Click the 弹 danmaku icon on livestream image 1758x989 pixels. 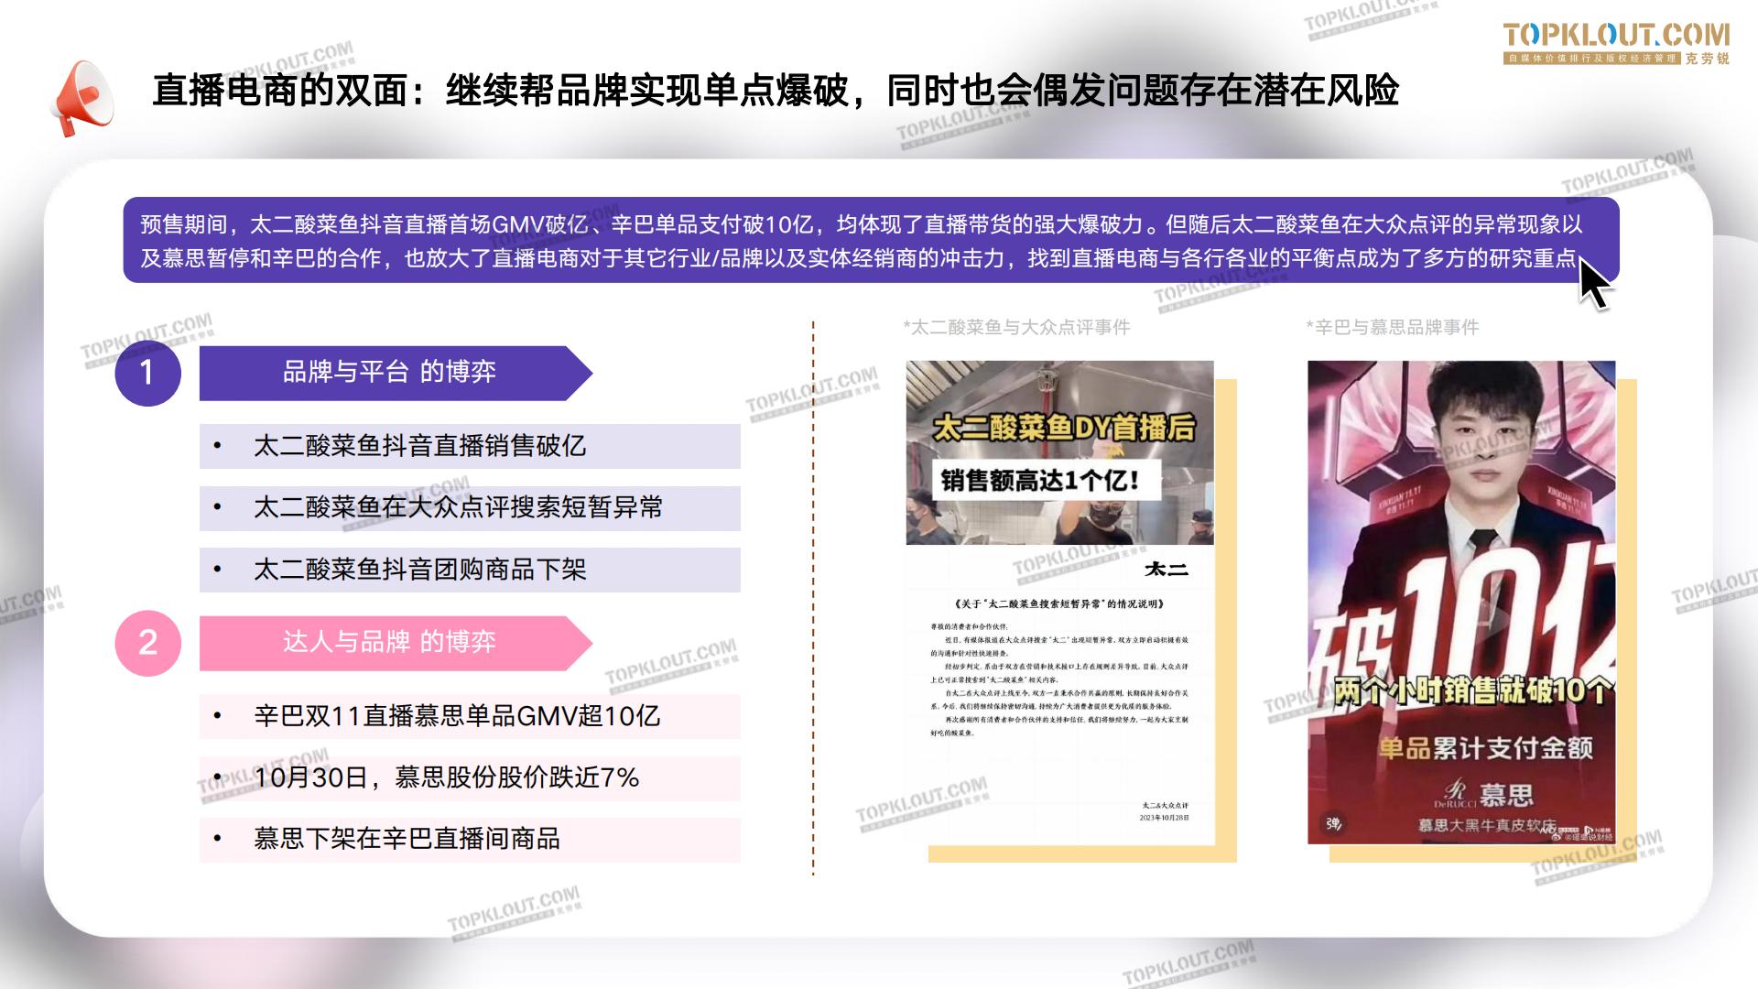point(1334,822)
